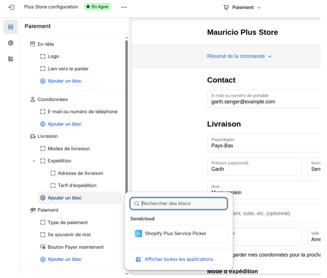The image size is (327, 278).
Task: Select Tarif d'expédition block
Action: tap(77, 186)
